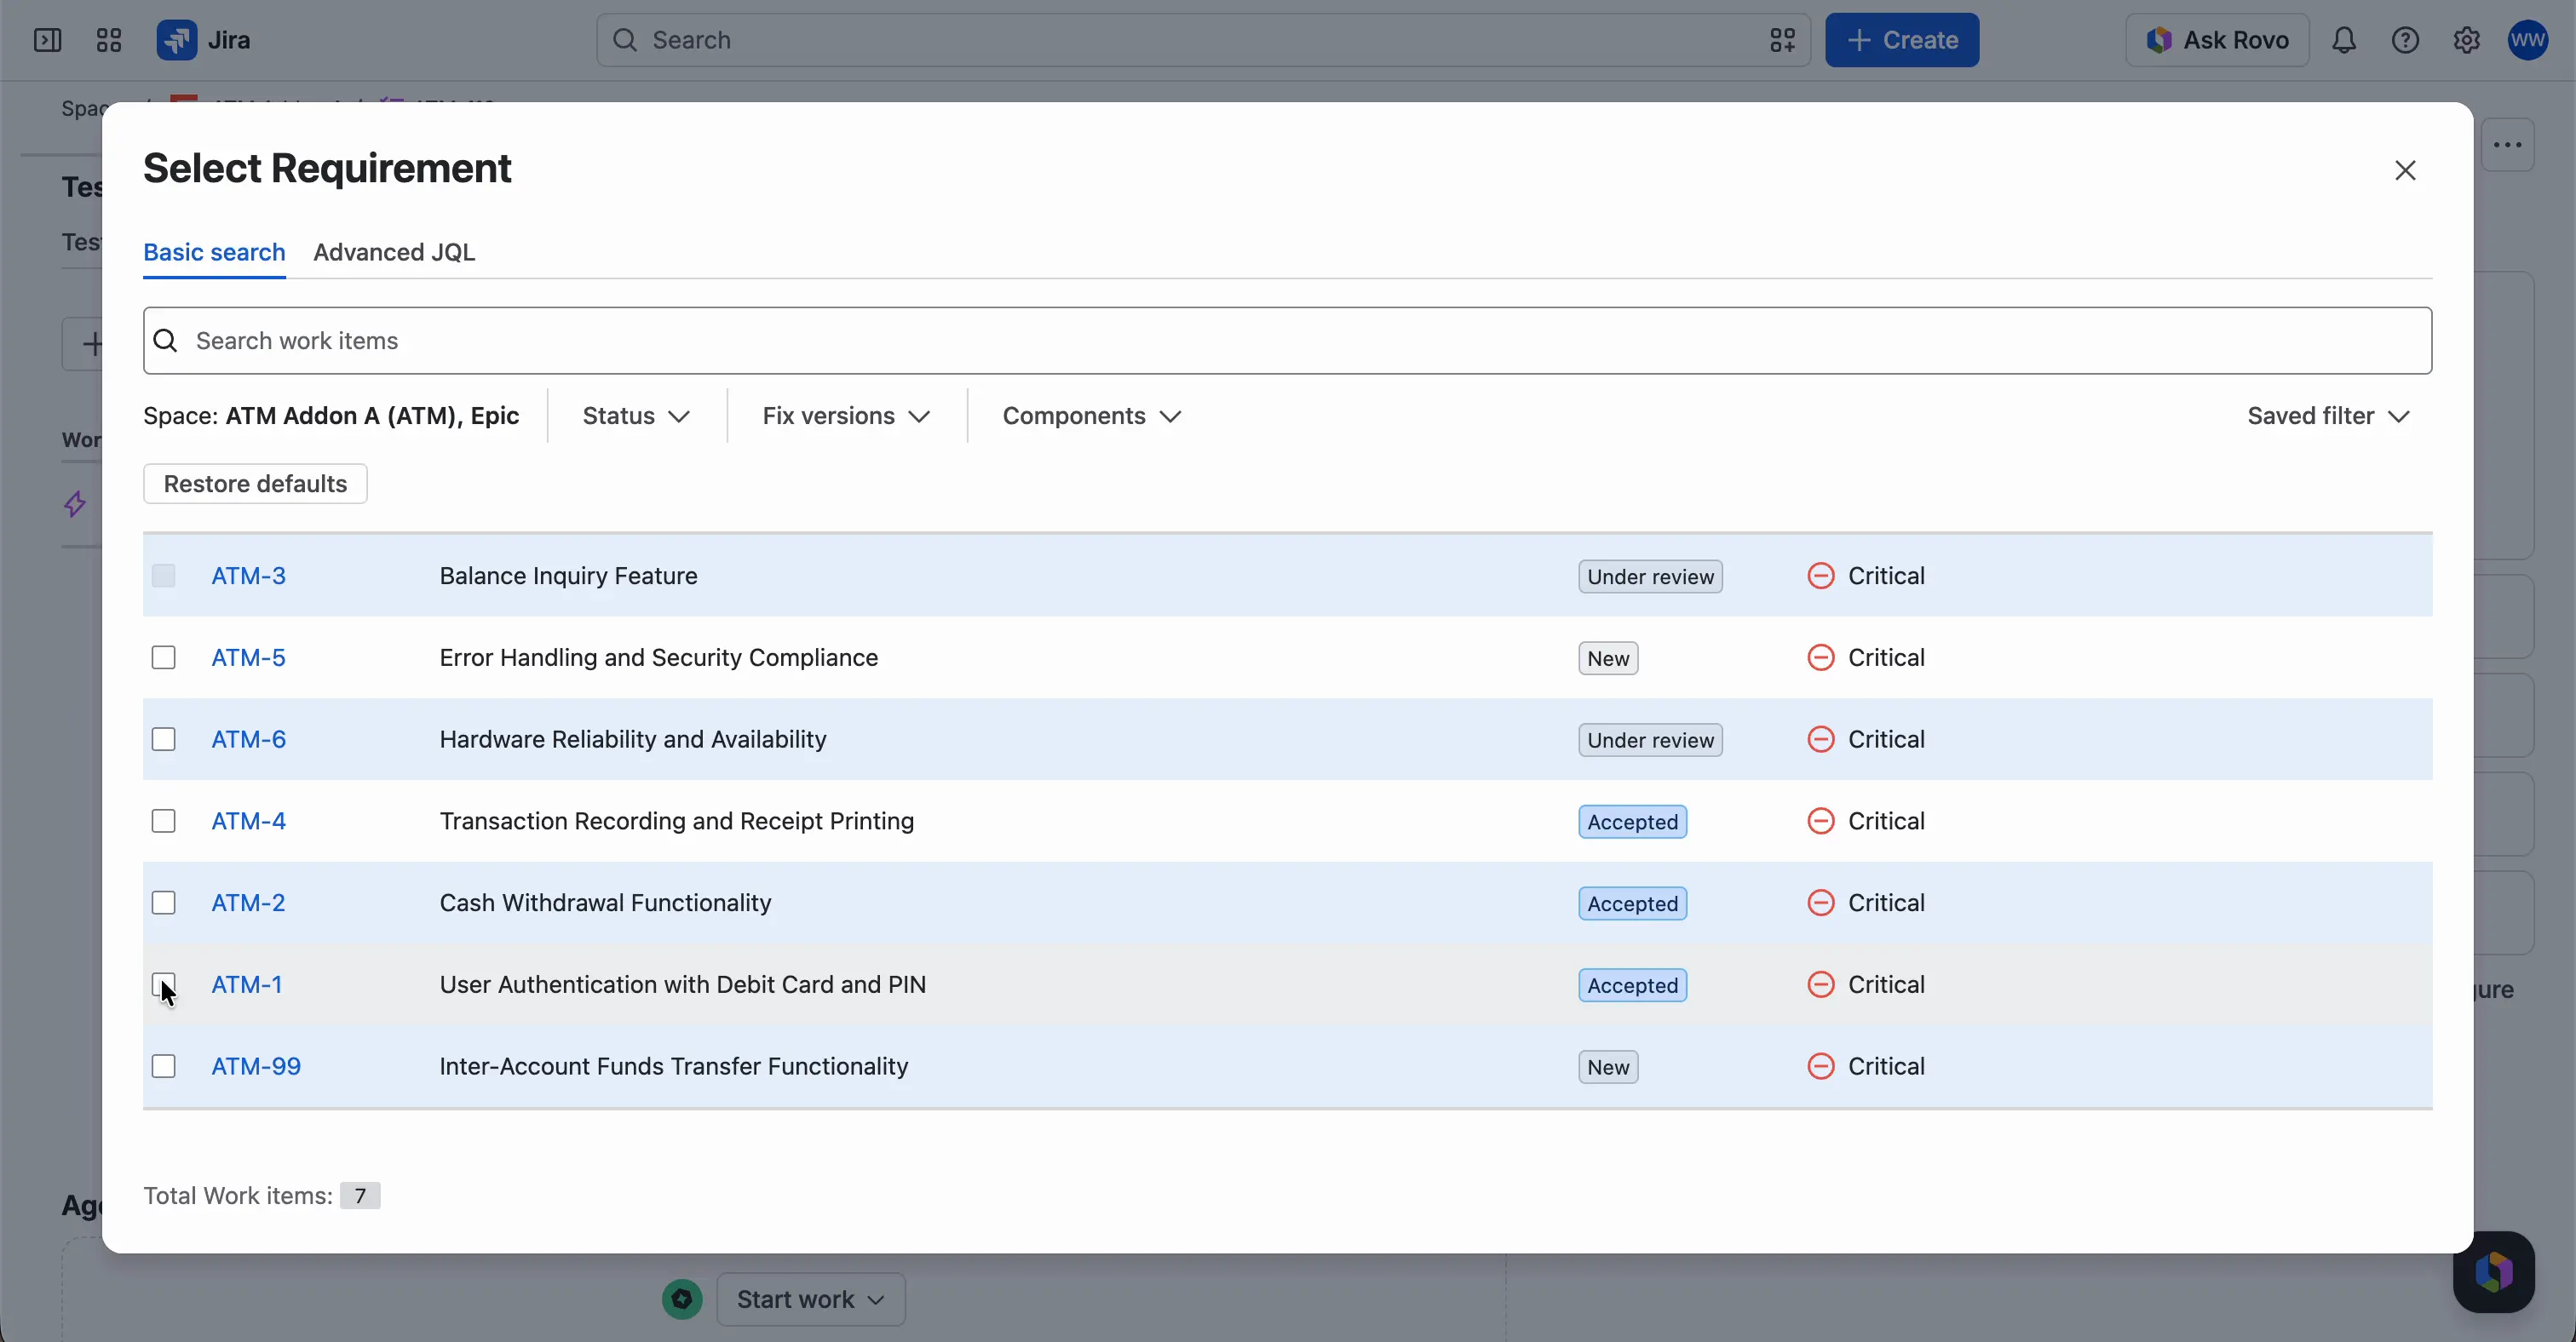Open the WW profile avatar
This screenshot has width=2576, height=1342.
(x=2527, y=40)
